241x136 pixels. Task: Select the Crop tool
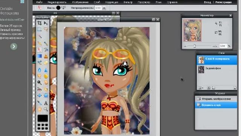click(x=40, y=23)
